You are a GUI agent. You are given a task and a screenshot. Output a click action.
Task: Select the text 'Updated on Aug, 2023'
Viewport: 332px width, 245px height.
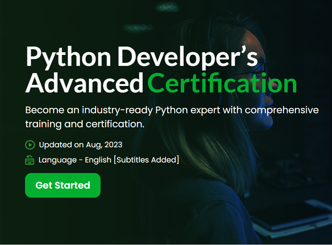(81, 145)
